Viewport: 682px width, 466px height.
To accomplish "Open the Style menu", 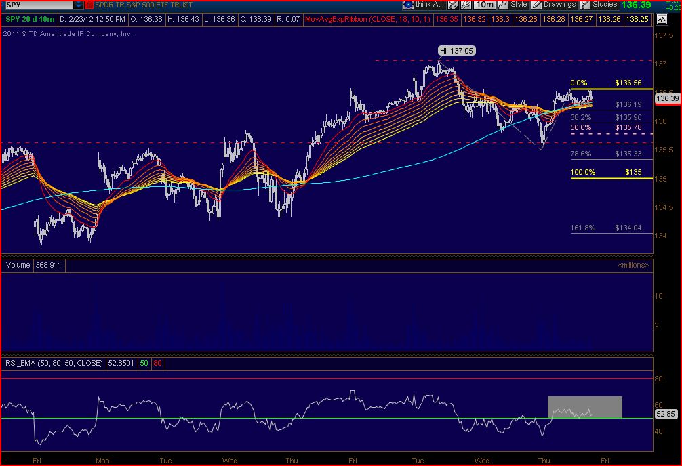I will coord(519,4).
